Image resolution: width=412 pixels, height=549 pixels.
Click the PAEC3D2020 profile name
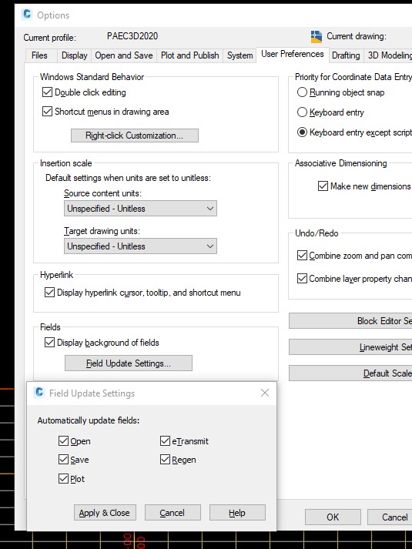[132, 36]
